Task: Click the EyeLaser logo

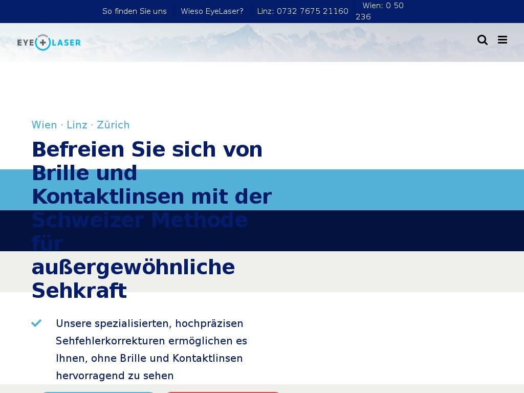Action: tap(49, 42)
